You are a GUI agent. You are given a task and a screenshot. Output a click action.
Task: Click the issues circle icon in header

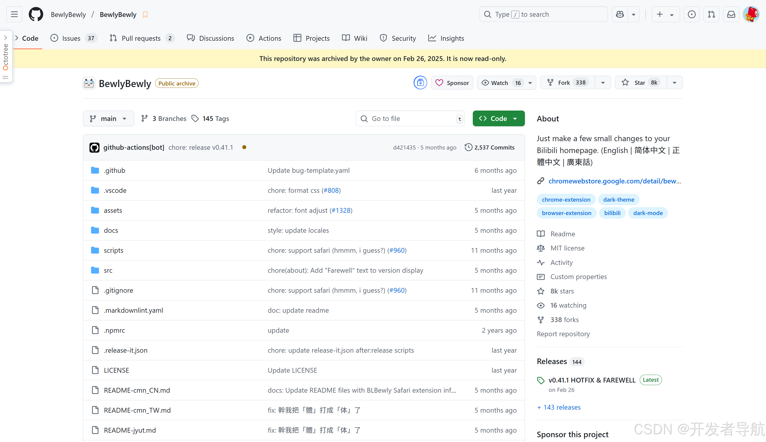pos(692,14)
